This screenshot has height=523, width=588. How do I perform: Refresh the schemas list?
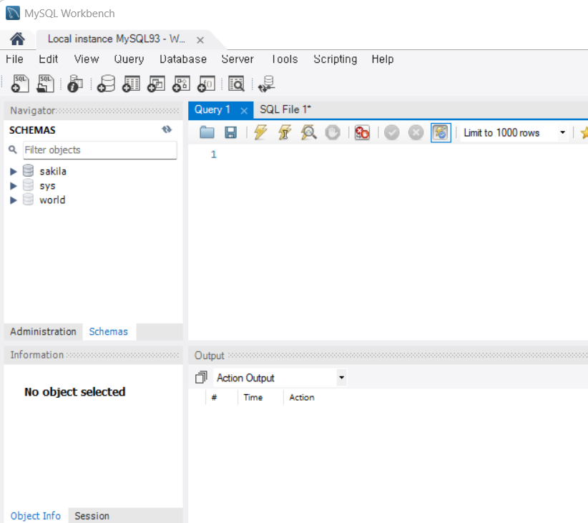(167, 129)
